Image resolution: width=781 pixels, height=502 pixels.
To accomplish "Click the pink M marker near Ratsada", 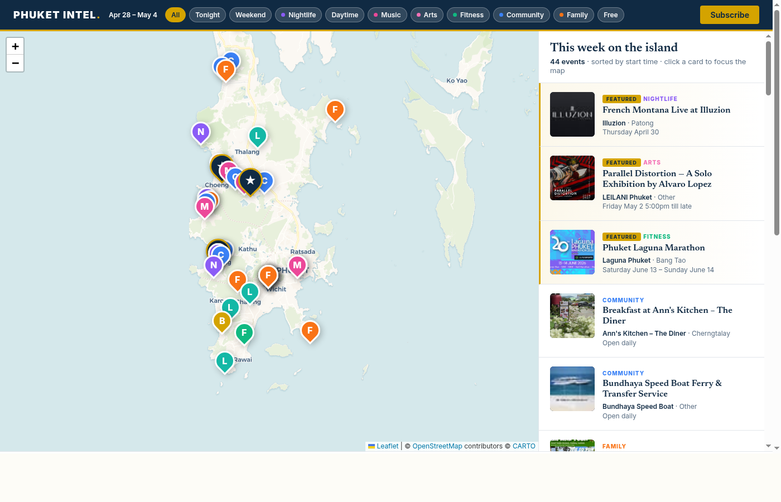I will [297, 266].
